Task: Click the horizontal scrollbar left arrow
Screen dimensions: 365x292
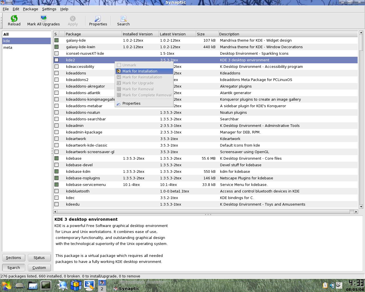Action: point(55,212)
